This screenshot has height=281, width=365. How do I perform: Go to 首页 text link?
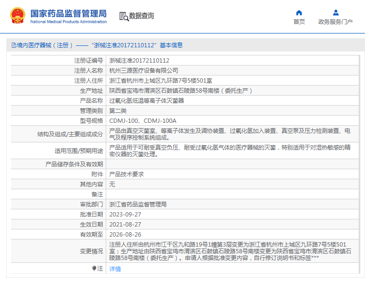pos(299,22)
